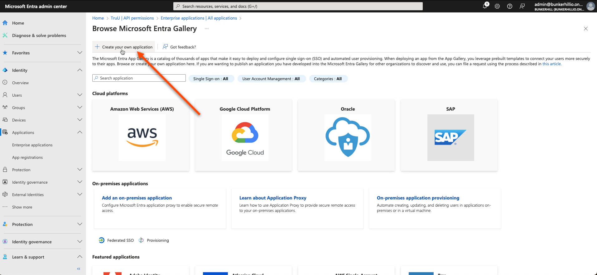This screenshot has width=597, height=275.
Task: Click the Federated SSO legend icon
Action: click(x=102, y=240)
